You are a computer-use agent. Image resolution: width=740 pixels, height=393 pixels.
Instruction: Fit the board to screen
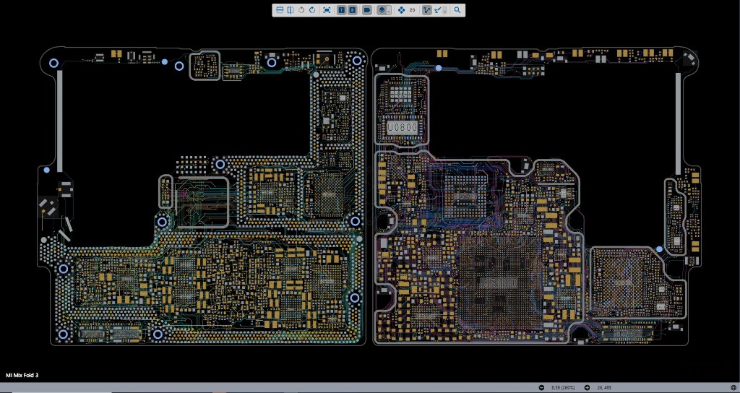tap(327, 10)
